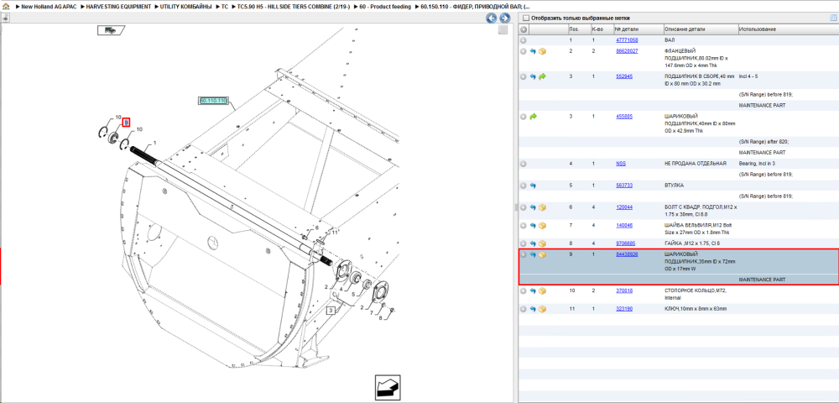Open the 'TC' breadcrumb item
Screen dimensions: 839x403
click(x=225, y=7)
